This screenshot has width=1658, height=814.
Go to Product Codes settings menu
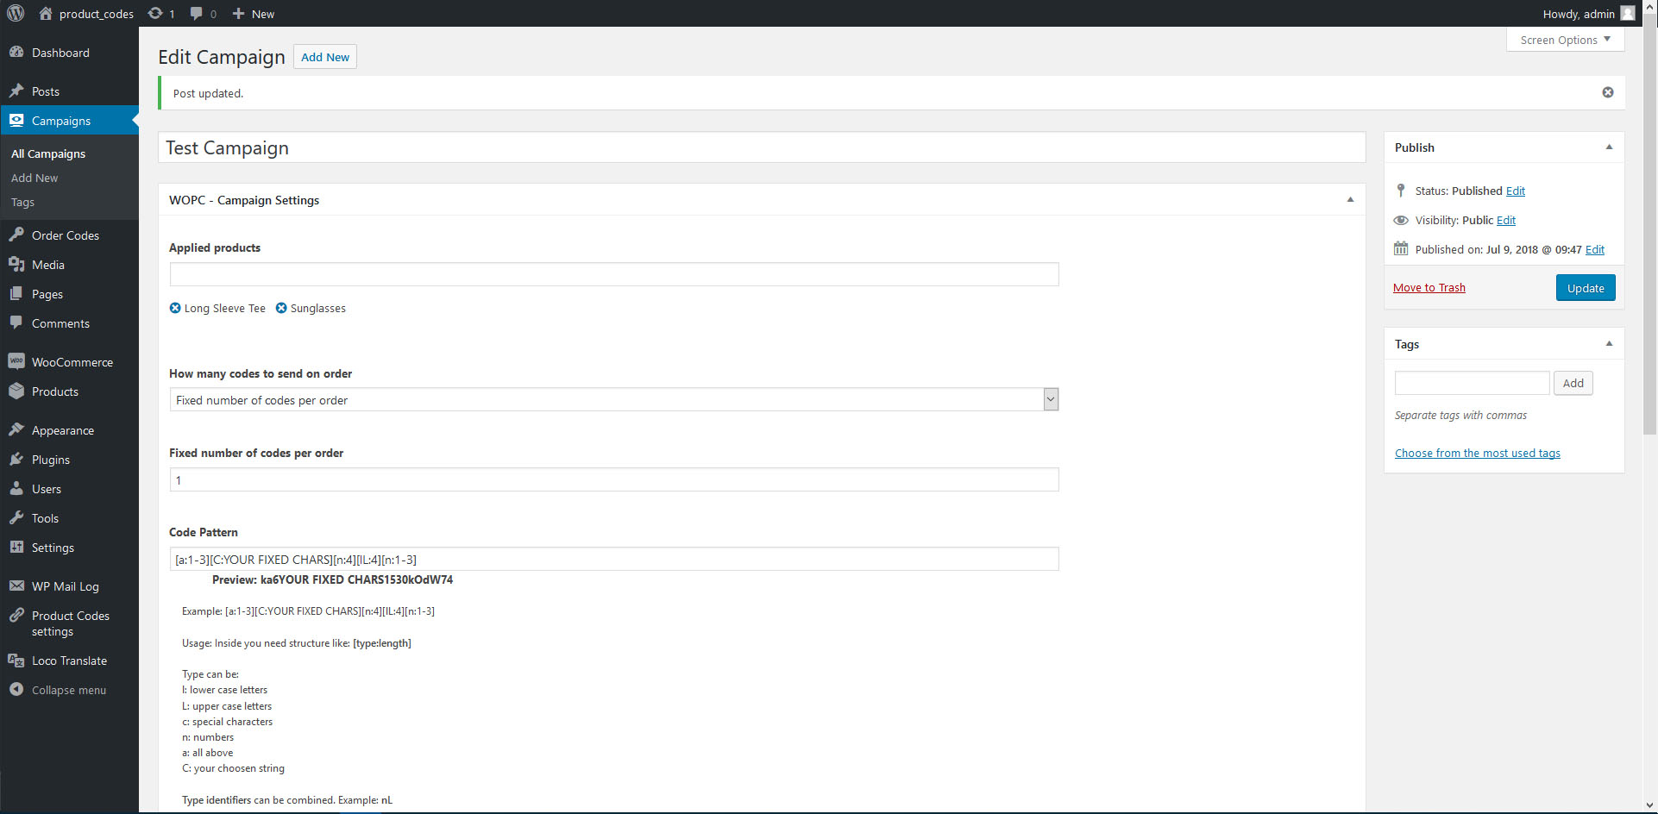69,623
